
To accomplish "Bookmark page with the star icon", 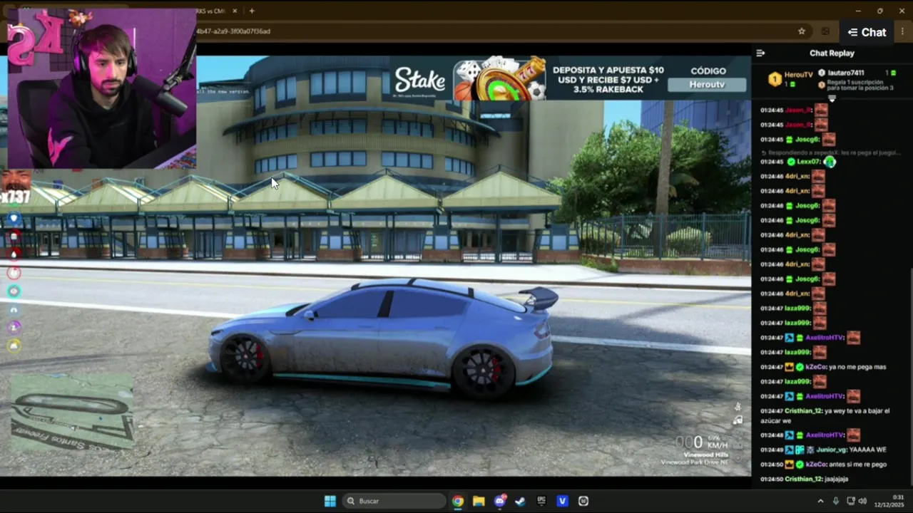I will point(802,31).
